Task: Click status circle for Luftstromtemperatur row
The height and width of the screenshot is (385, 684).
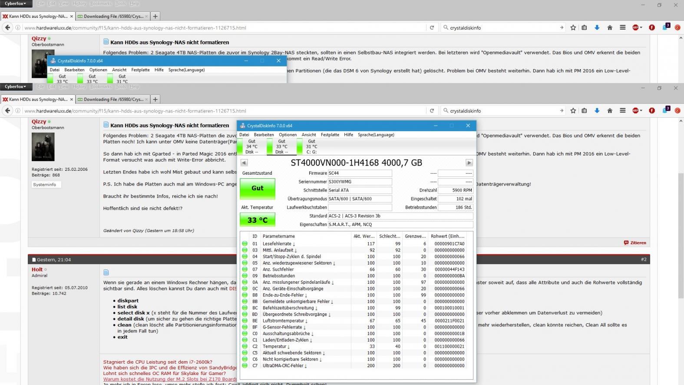Action: coord(245,321)
